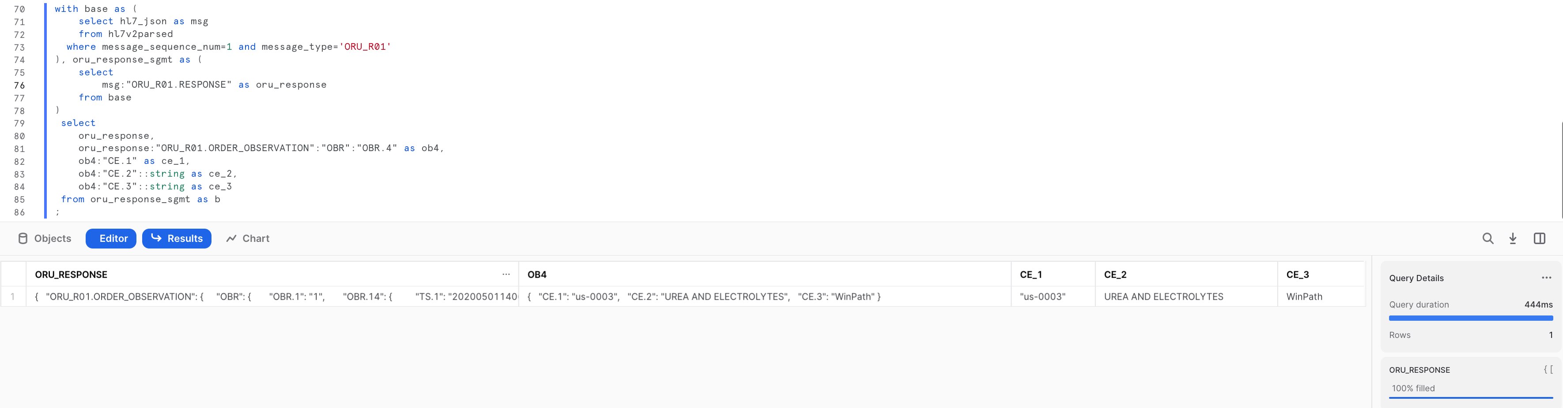Click the Results arrow icon in the tab
1563x408 pixels.
(x=157, y=238)
